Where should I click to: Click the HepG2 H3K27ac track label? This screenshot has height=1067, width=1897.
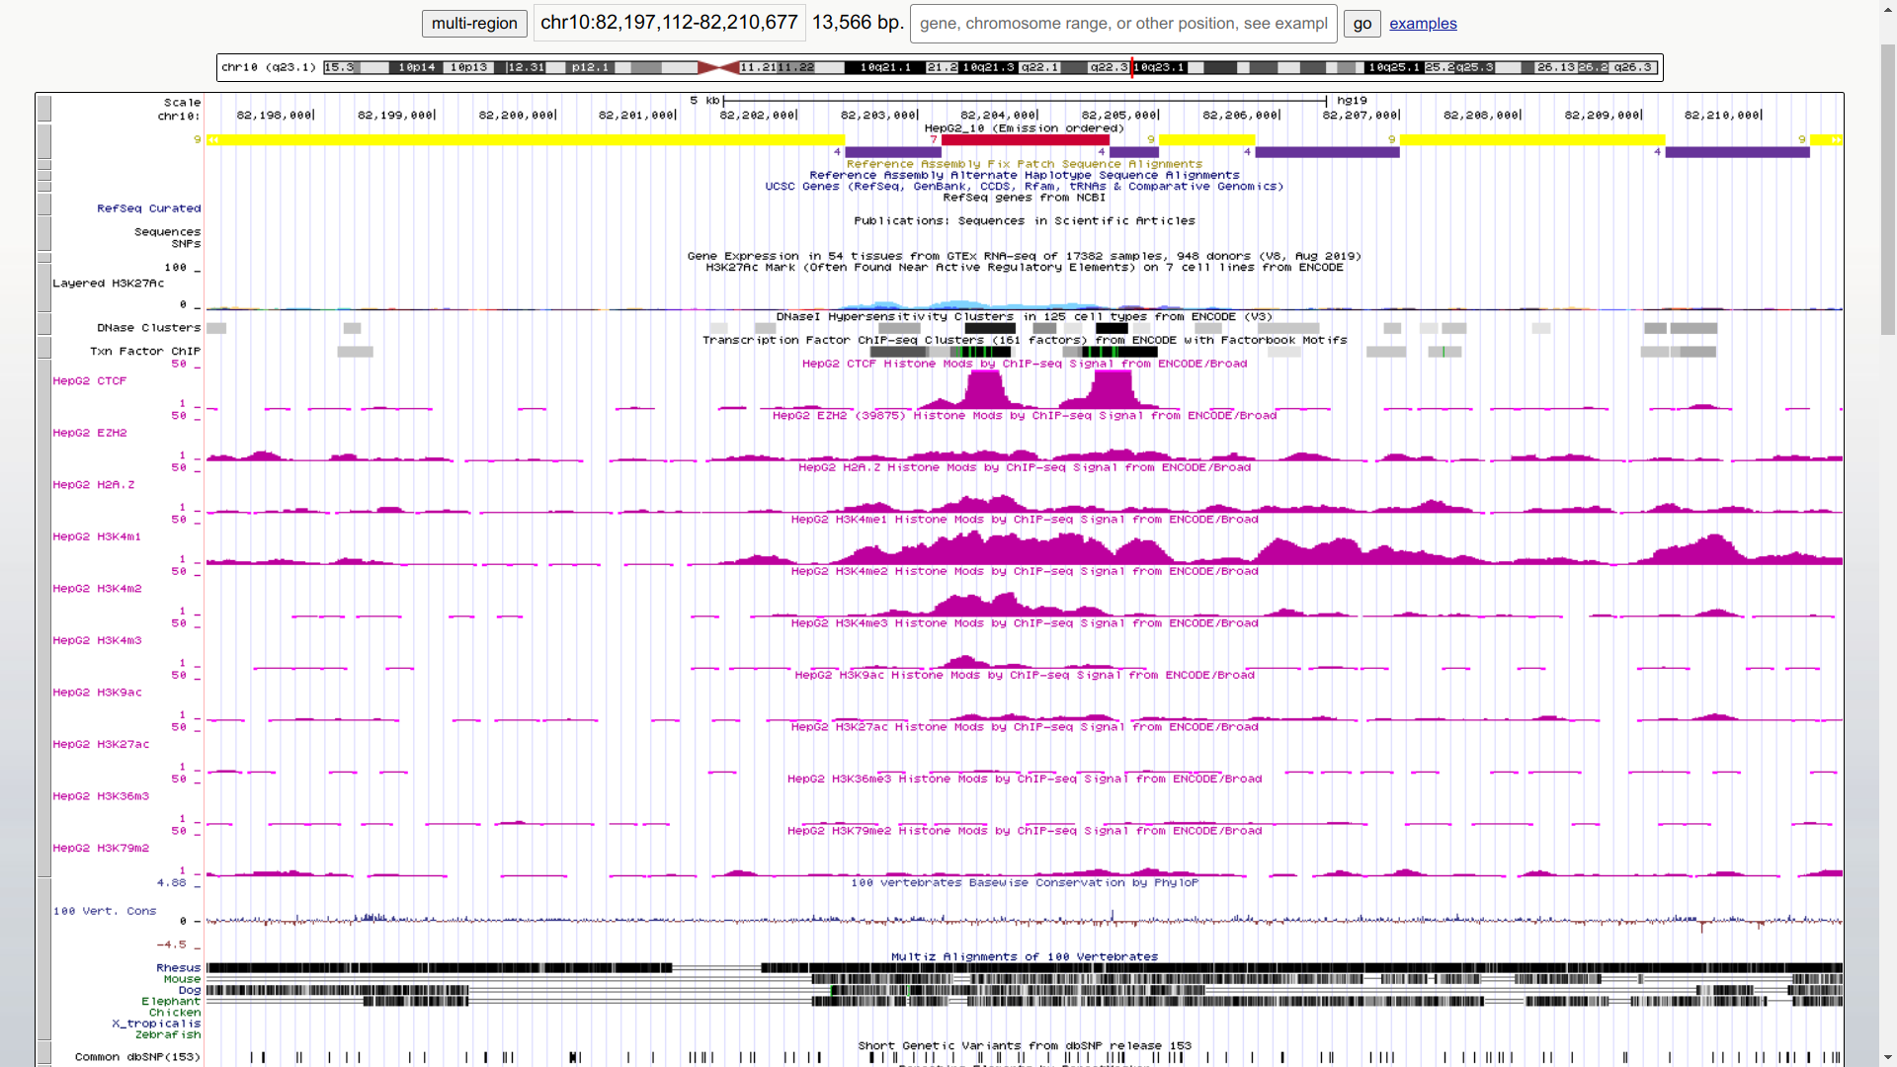click(x=101, y=744)
